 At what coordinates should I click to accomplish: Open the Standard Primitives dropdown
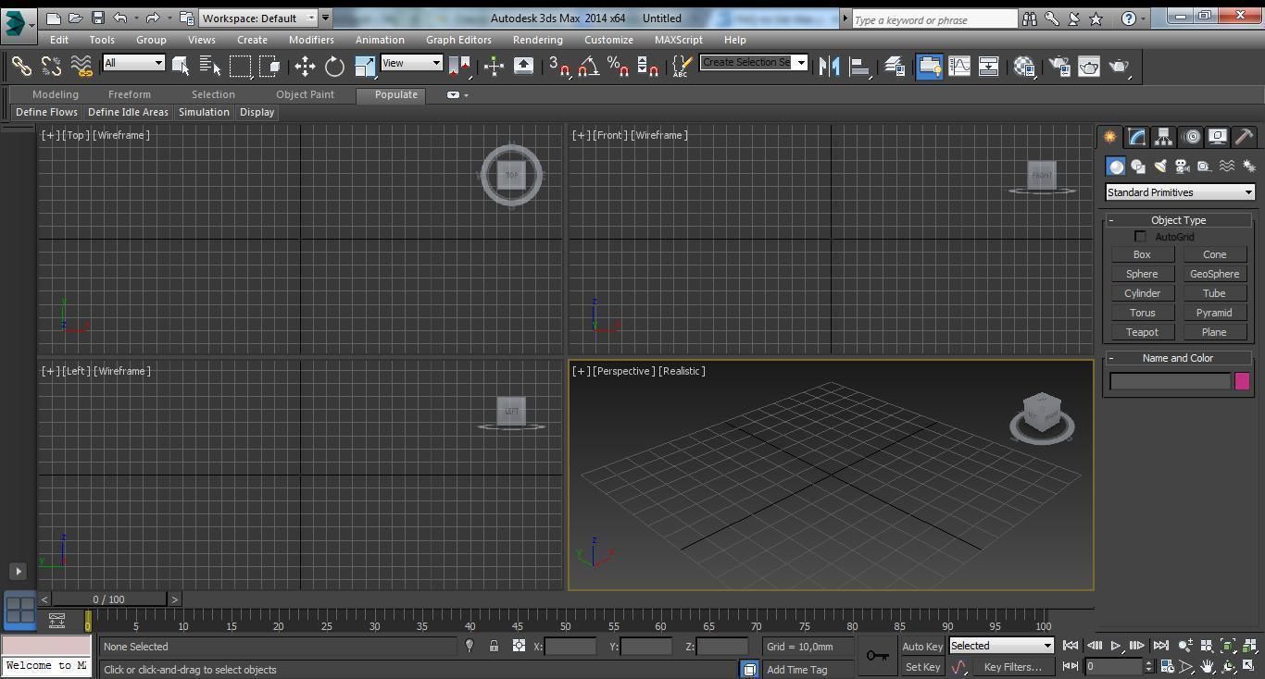tap(1179, 192)
